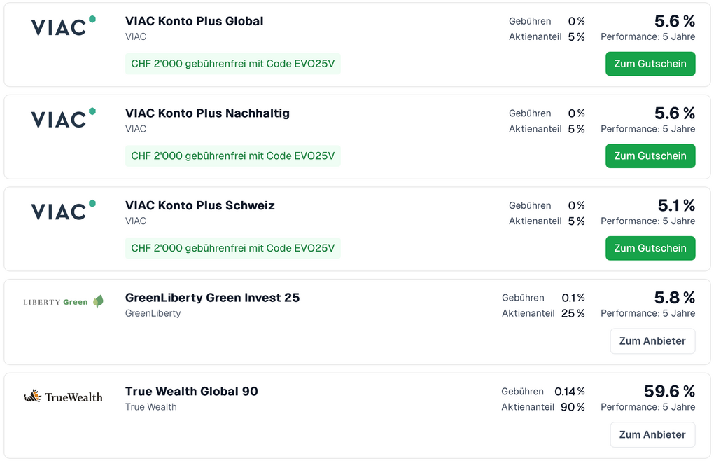Click the EVO25V code banner under Konto Plus Schweiz

coord(232,248)
